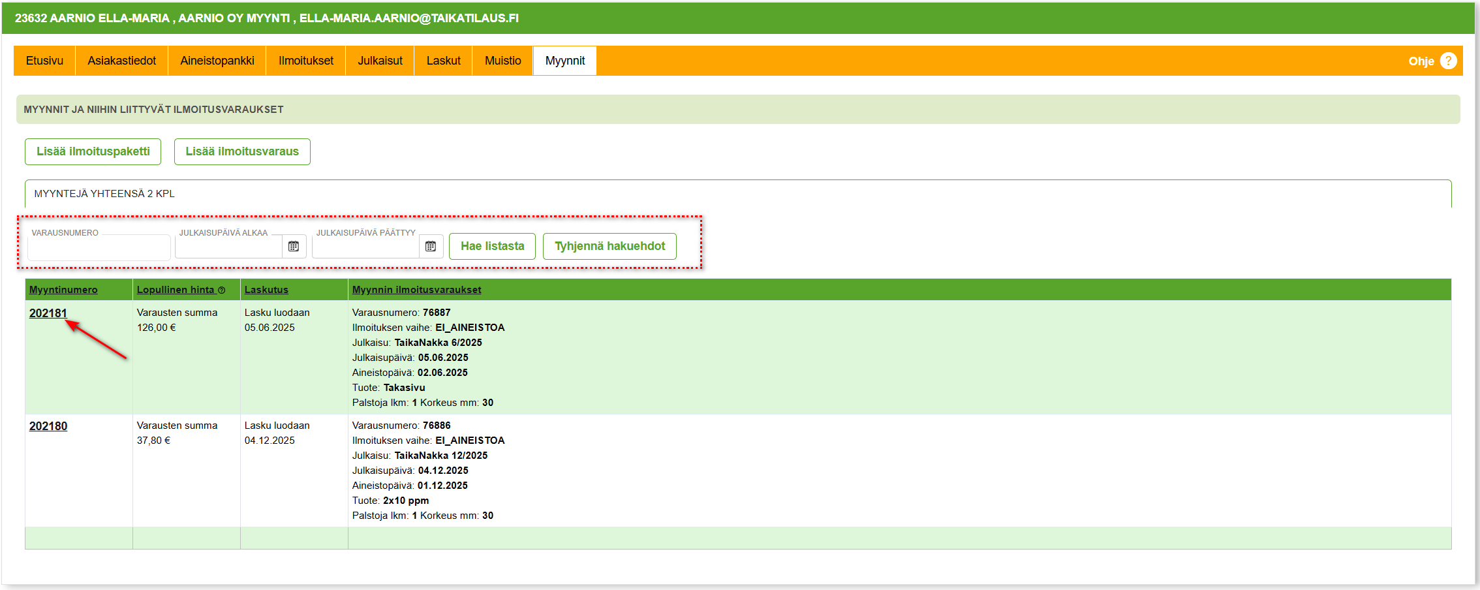Sort by Myyntinumero column header
1480x590 pixels.
(63, 290)
